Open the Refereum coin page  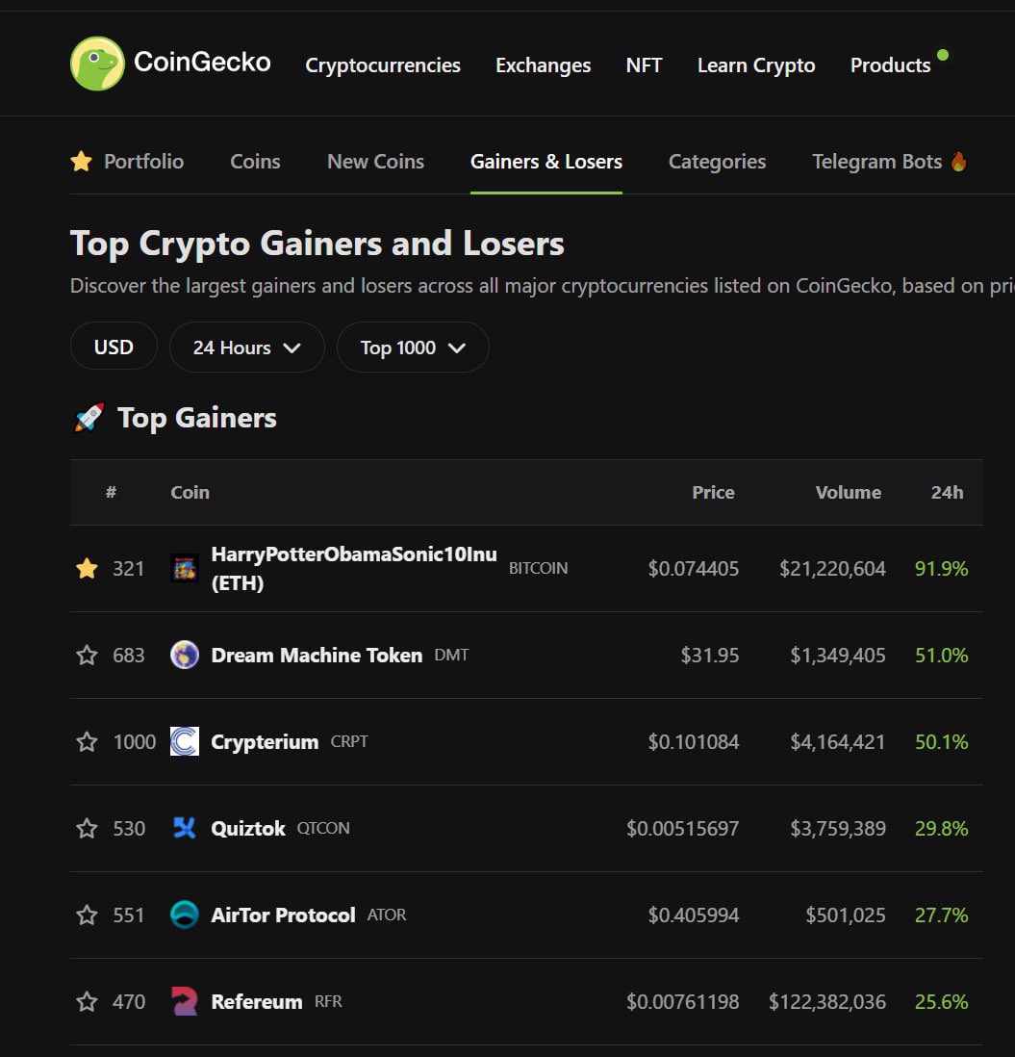click(x=257, y=1001)
